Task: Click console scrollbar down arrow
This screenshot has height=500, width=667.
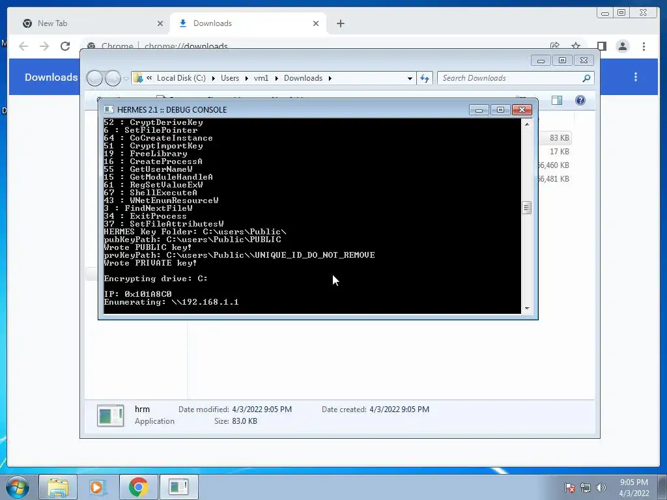Action: (526, 308)
